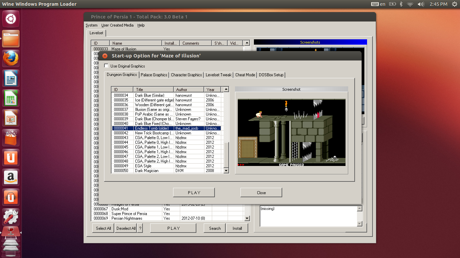This screenshot has width=460, height=258.
Task: Select 'Dark Blue (Similar)' row
Action: click(166, 95)
